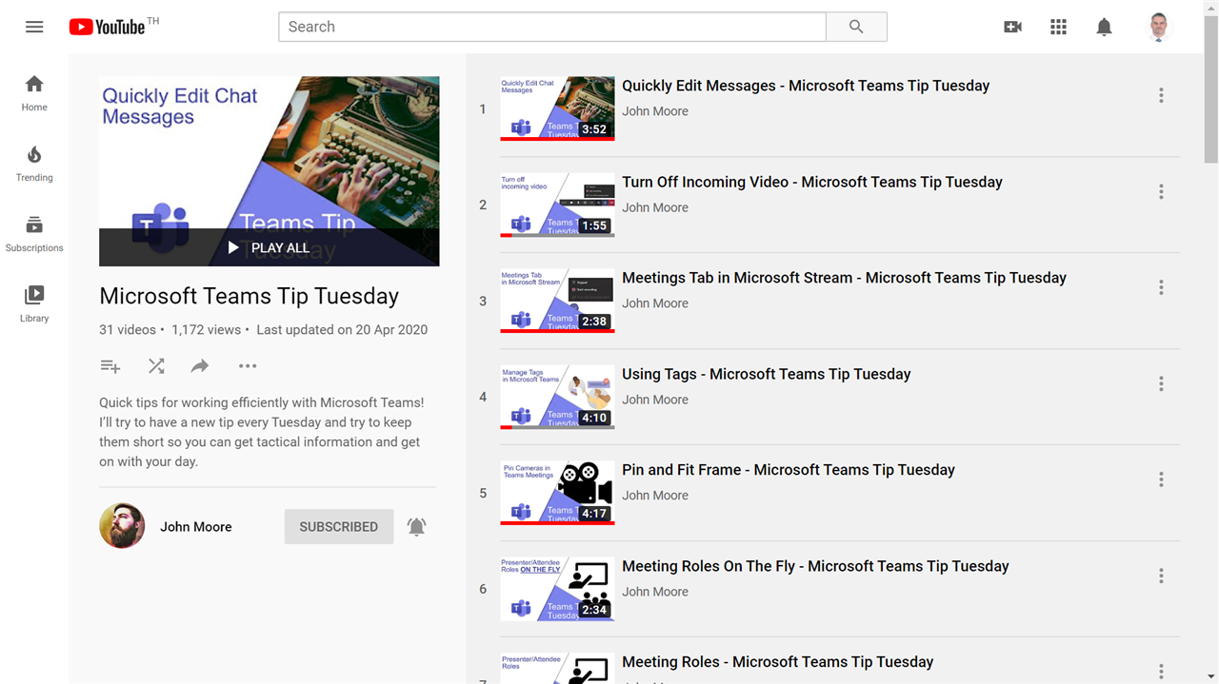Open Subscriptions in sidebar

(34, 234)
